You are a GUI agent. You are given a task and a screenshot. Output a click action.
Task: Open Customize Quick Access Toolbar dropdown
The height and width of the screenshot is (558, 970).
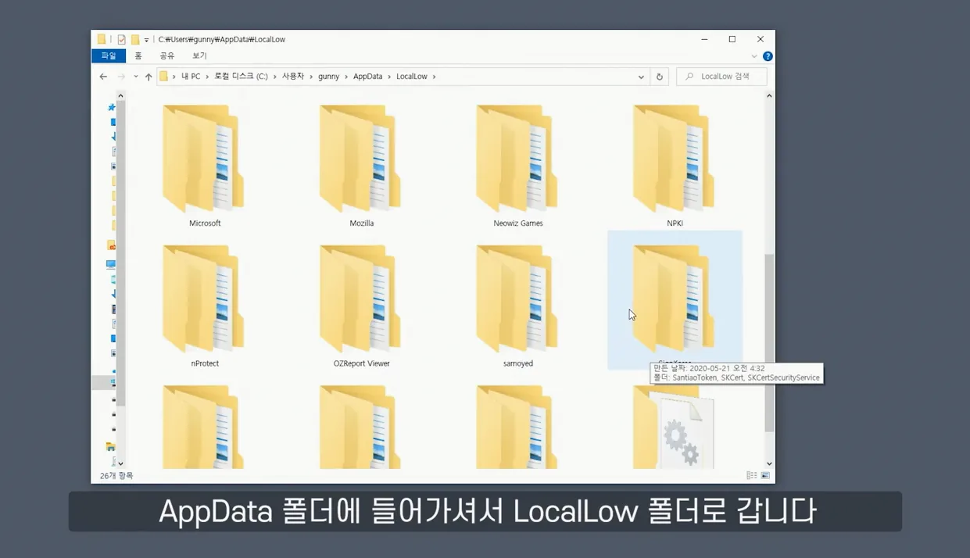point(146,40)
